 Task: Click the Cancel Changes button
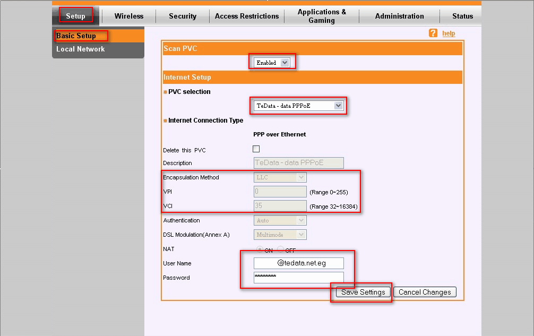pyautogui.click(x=425, y=292)
